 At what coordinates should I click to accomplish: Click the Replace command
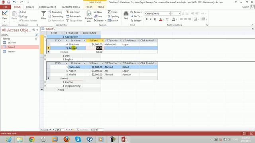pos(136,12)
